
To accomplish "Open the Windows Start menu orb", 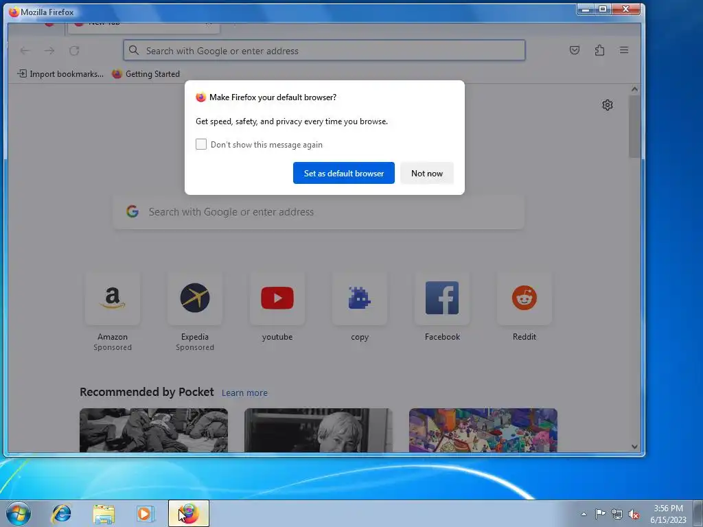I will (18, 513).
